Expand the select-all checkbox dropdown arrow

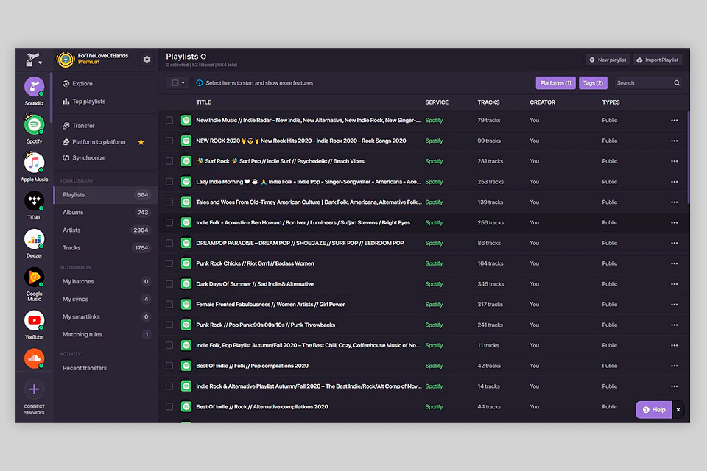pyautogui.click(x=183, y=83)
